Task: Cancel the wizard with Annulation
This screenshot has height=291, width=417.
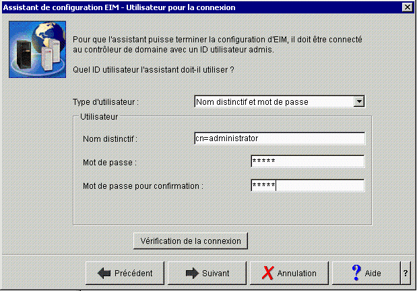Action: tap(290, 273)
